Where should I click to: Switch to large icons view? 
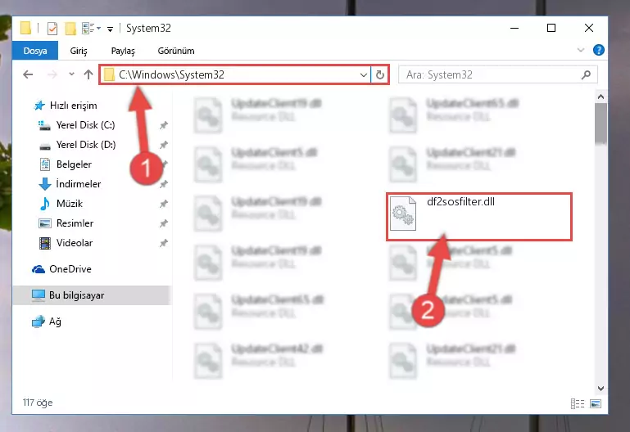[x=596, y=403]
